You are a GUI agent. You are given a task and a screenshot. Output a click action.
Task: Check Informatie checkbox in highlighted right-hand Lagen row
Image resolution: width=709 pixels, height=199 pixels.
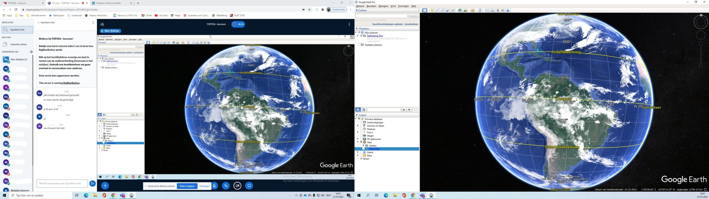click(363, 149)
